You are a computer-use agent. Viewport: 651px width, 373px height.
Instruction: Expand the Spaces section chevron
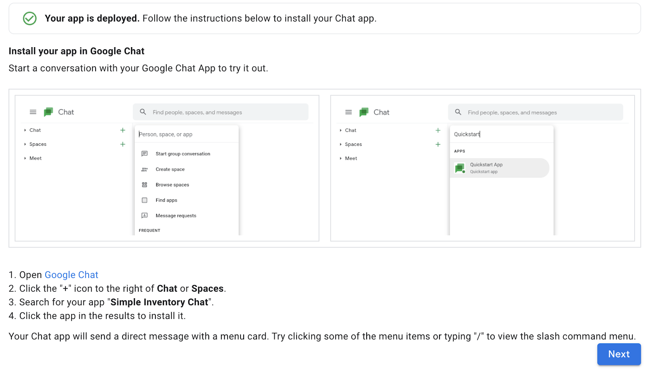[x=25, y=144]
